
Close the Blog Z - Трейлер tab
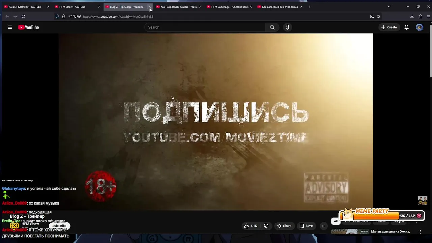click(150, 7)
